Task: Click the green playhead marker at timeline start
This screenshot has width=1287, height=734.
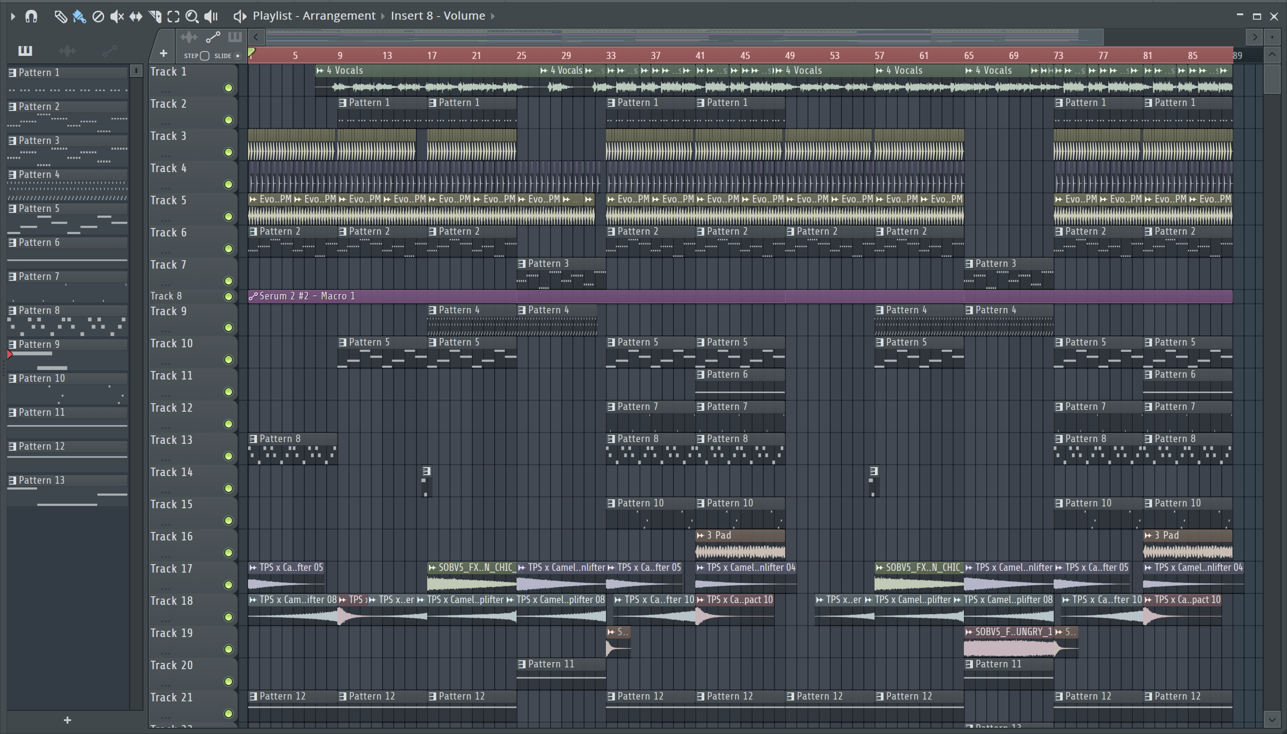Action: tap(251, 52)
